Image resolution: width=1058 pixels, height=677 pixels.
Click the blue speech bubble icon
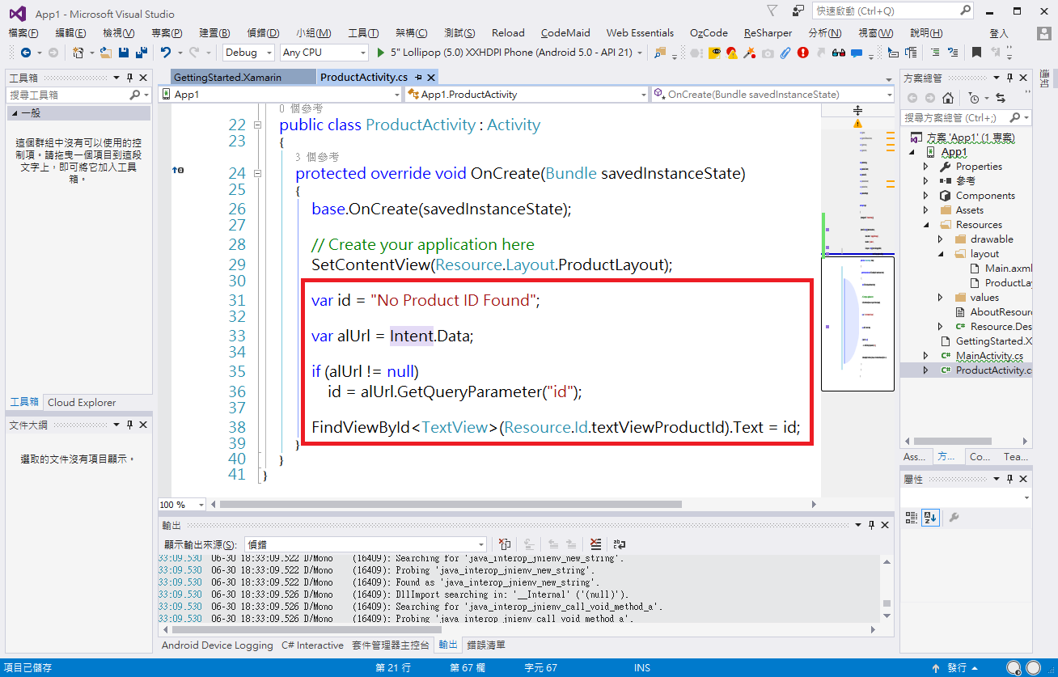click(x=857, y=53)
